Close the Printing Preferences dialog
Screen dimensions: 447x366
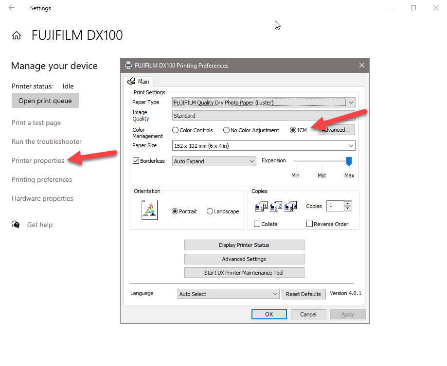[x=361, y=65]
